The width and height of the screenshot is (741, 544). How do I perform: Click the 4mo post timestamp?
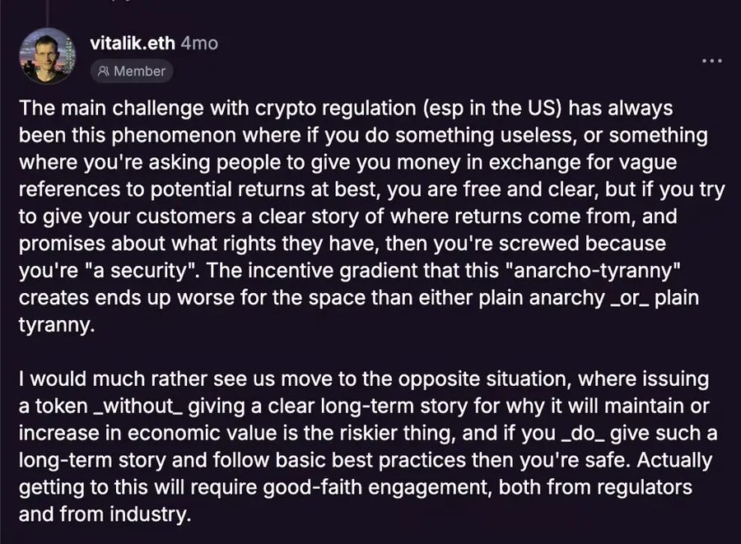tap(198, 43)
